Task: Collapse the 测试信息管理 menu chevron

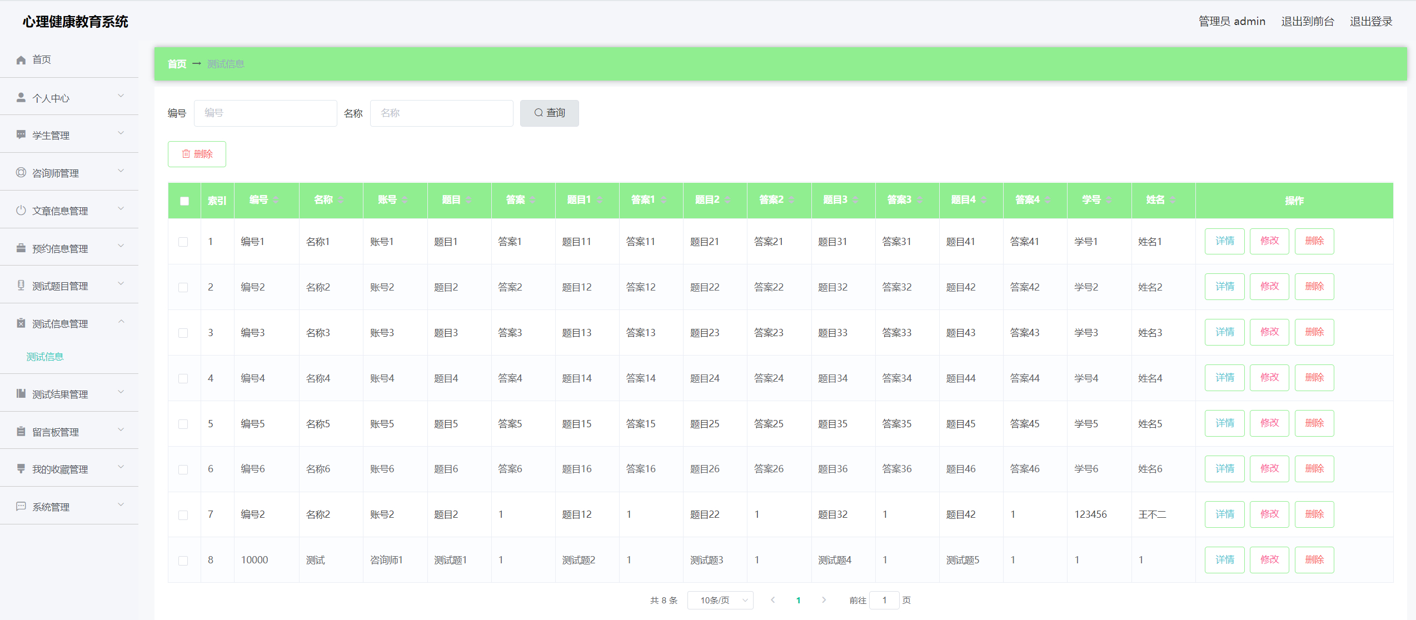Action: pyautogui.click(x=121, y=322)
